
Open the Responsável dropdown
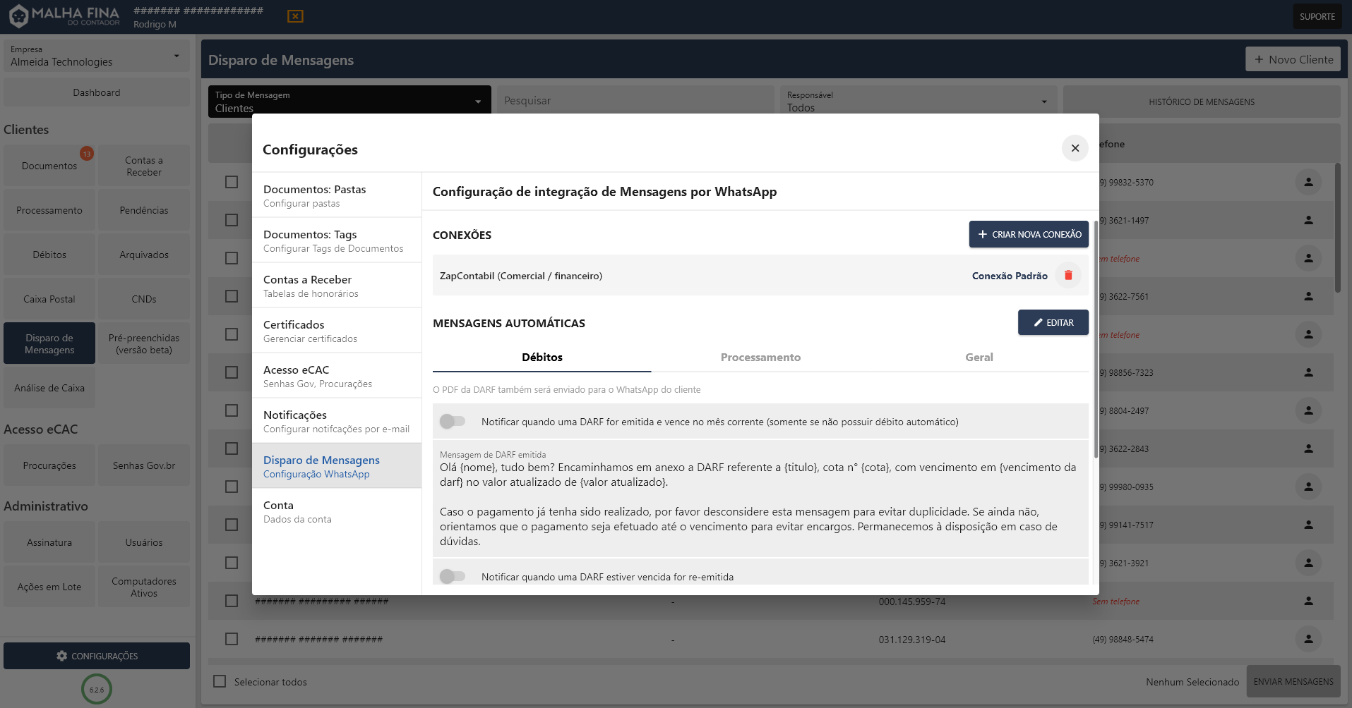pyautogui.click(x=917, y=102)
